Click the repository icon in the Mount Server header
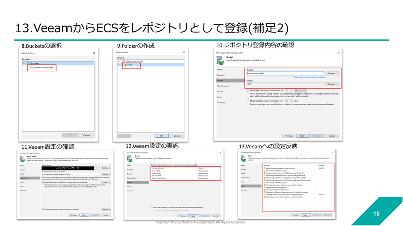The height and width of the screenshot is (226, 403). pyautogui.click(x=22, y=159)
